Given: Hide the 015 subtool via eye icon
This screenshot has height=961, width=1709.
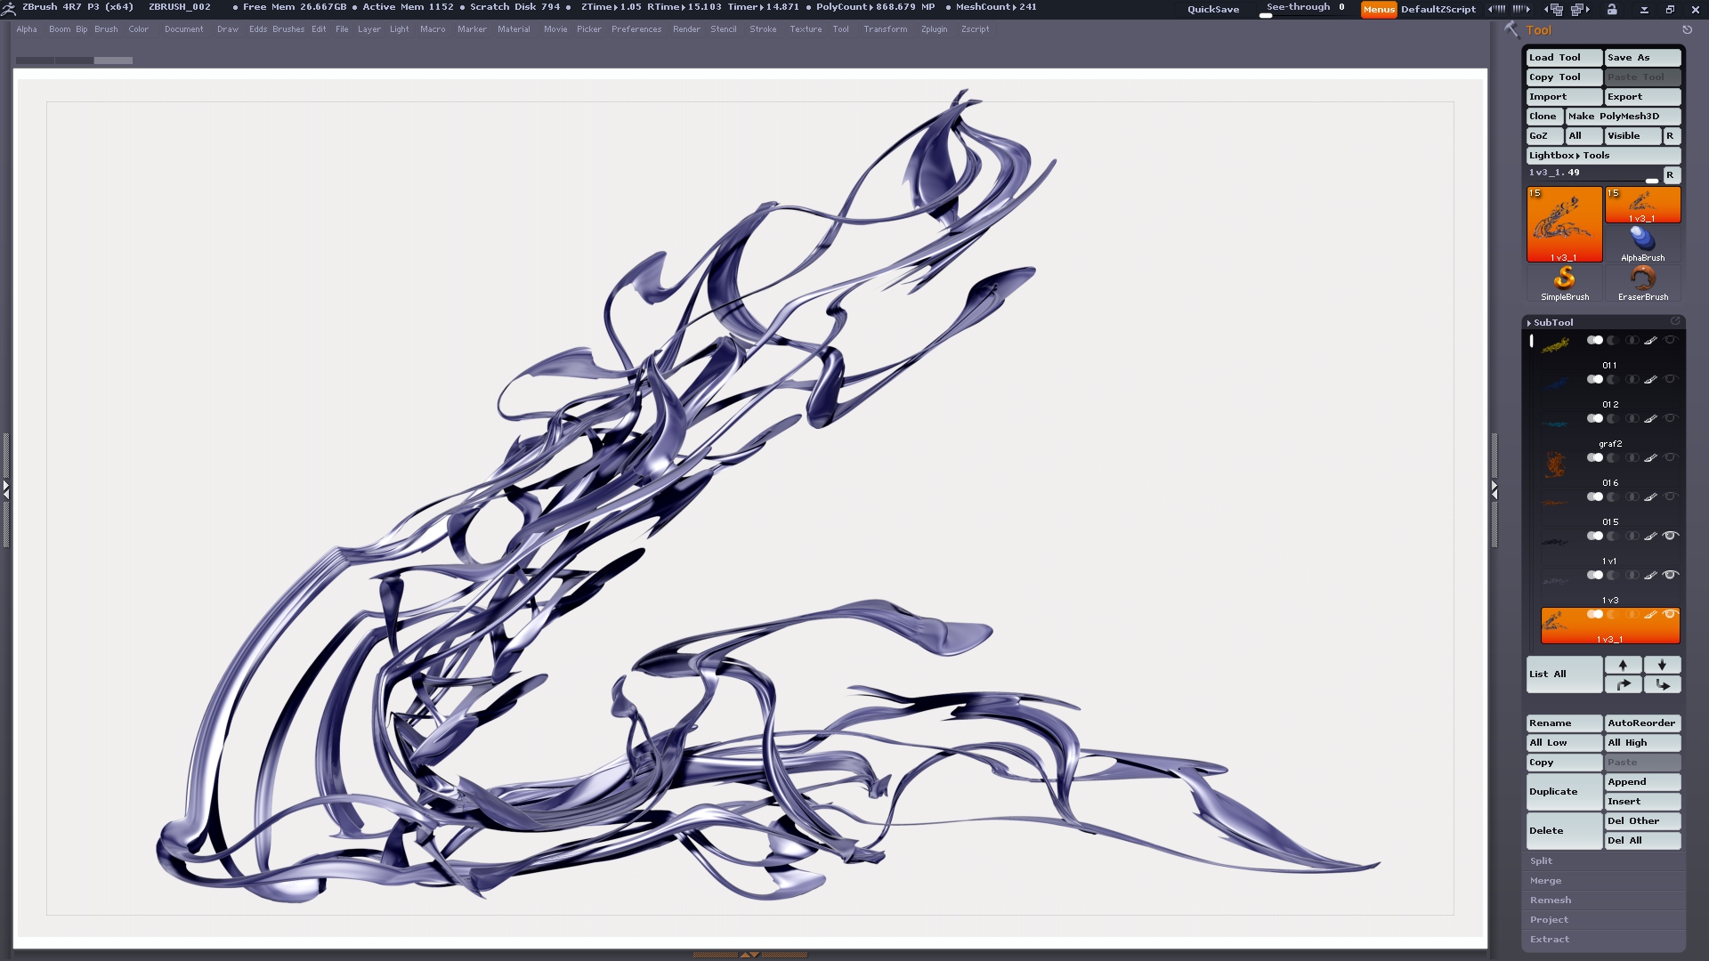Looking at the screenshot, I should [1670, 497].
